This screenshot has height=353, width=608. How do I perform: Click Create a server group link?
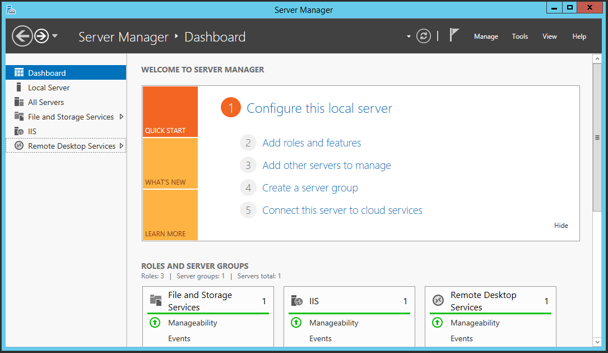pos(310,188)
